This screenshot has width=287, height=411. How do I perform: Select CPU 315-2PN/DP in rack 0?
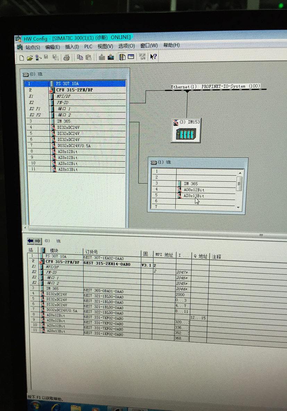pyautogui.click(x=74, y=90)
